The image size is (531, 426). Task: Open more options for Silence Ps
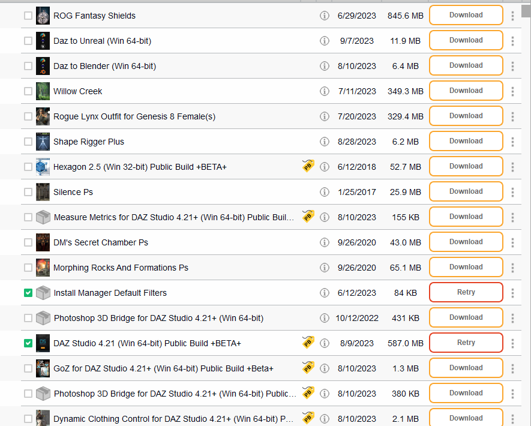(512, 192)
